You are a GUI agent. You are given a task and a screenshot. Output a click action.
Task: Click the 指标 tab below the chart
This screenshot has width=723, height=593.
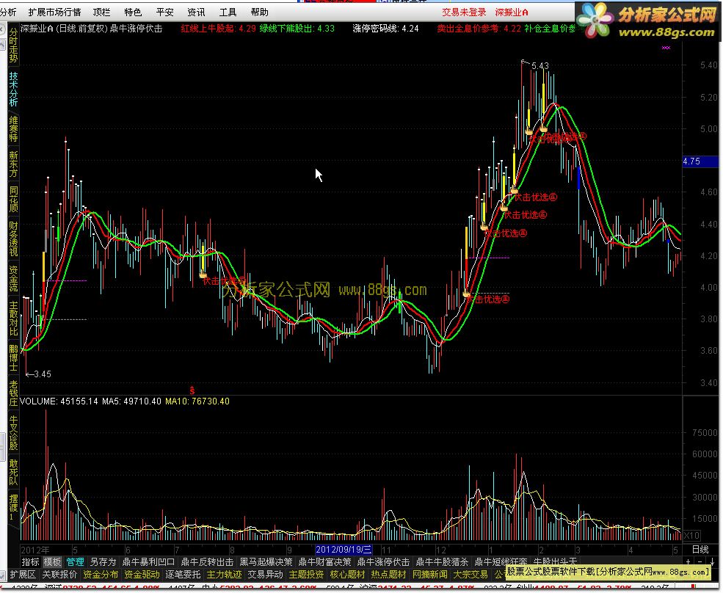coord(30,561)
